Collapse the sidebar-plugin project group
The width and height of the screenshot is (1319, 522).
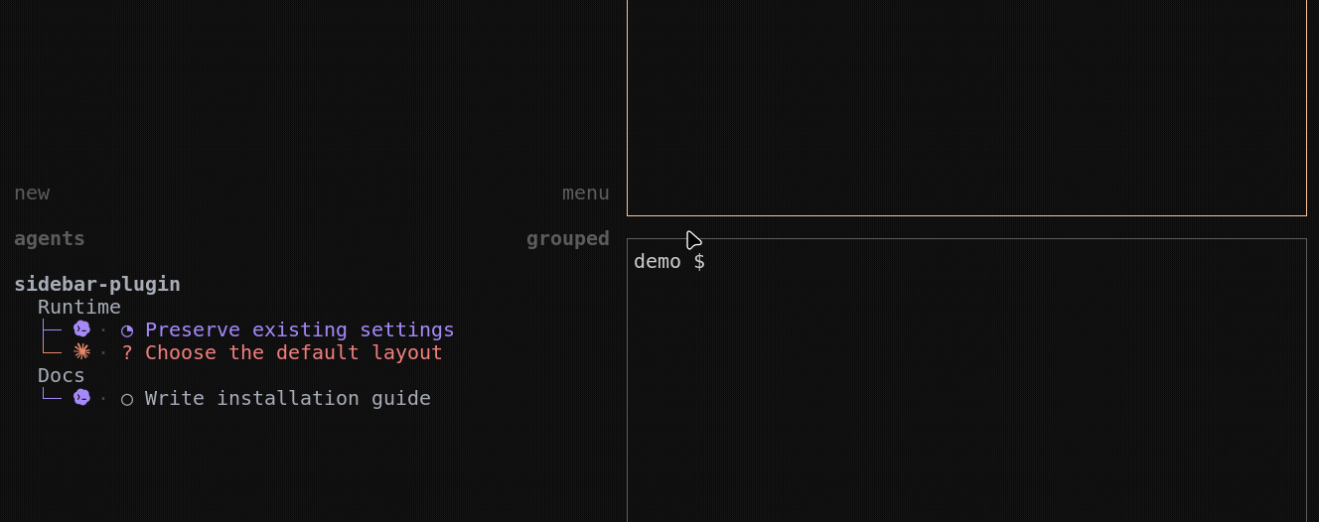point(97,284)
